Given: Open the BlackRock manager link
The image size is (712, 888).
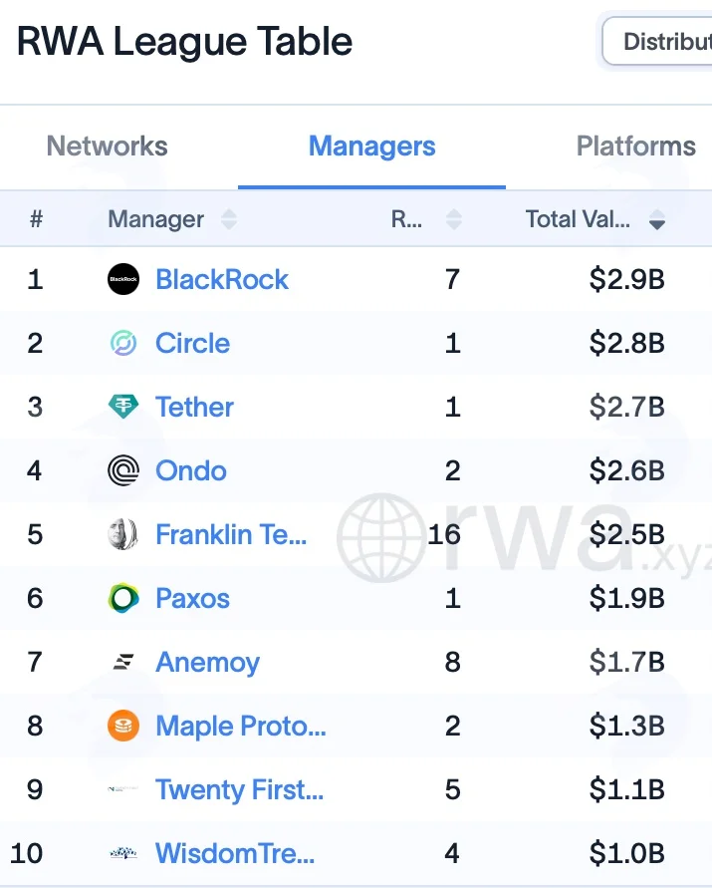Looking at the screenshot, I should [222, 279].
